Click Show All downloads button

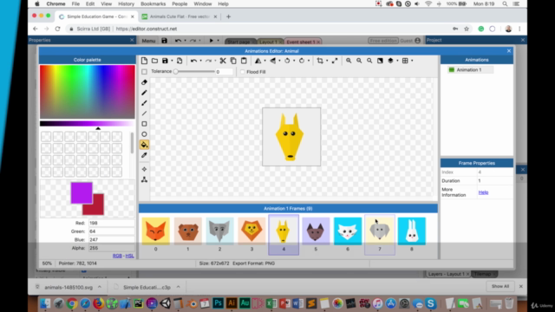(x=500, y=286)
